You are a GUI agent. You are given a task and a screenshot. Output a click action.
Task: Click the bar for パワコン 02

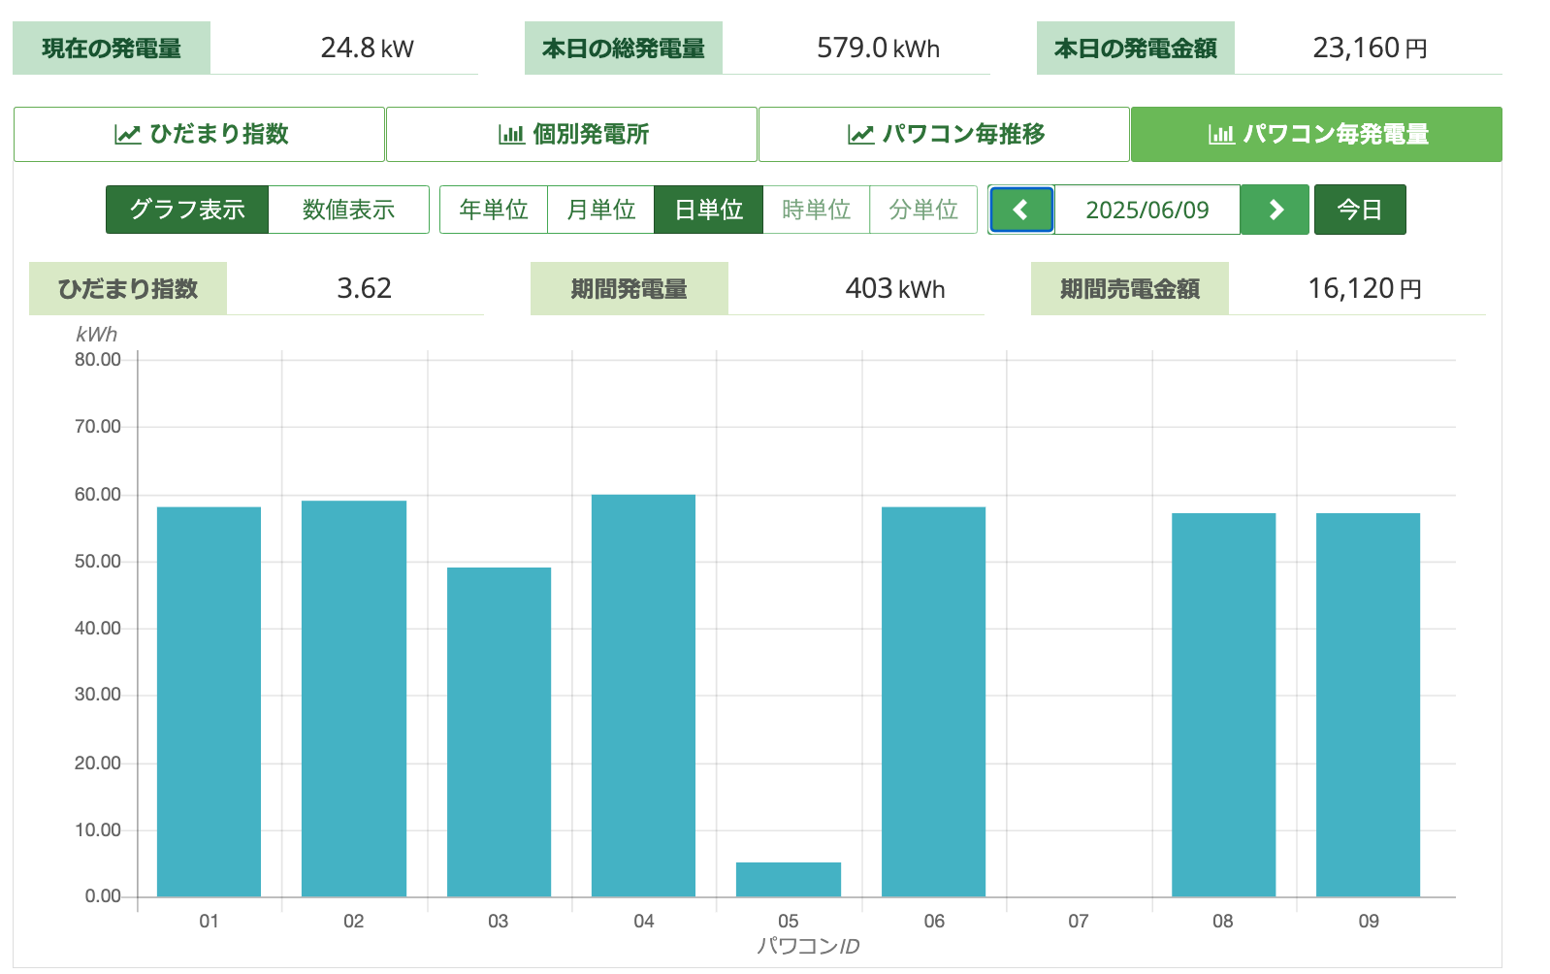click(354, 698)
